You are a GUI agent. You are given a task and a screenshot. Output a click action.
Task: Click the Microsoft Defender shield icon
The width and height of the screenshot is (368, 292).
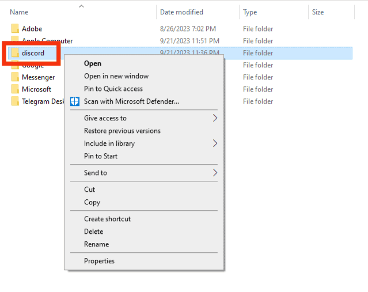75,101
